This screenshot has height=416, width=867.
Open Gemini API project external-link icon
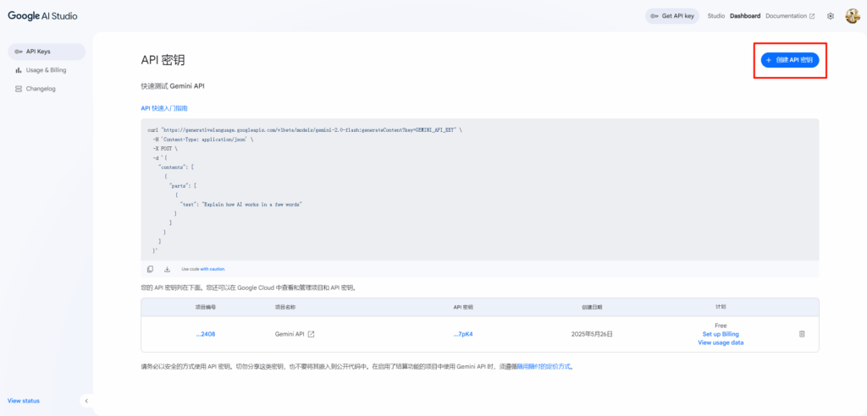point(311,334)
